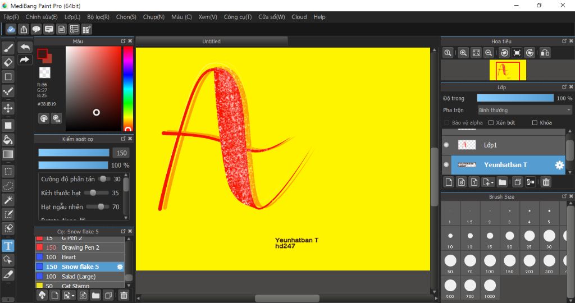Select the Lasso tool
Viewport: 575px width, 303px height.
pyautogui.click(x=8, y=186)
